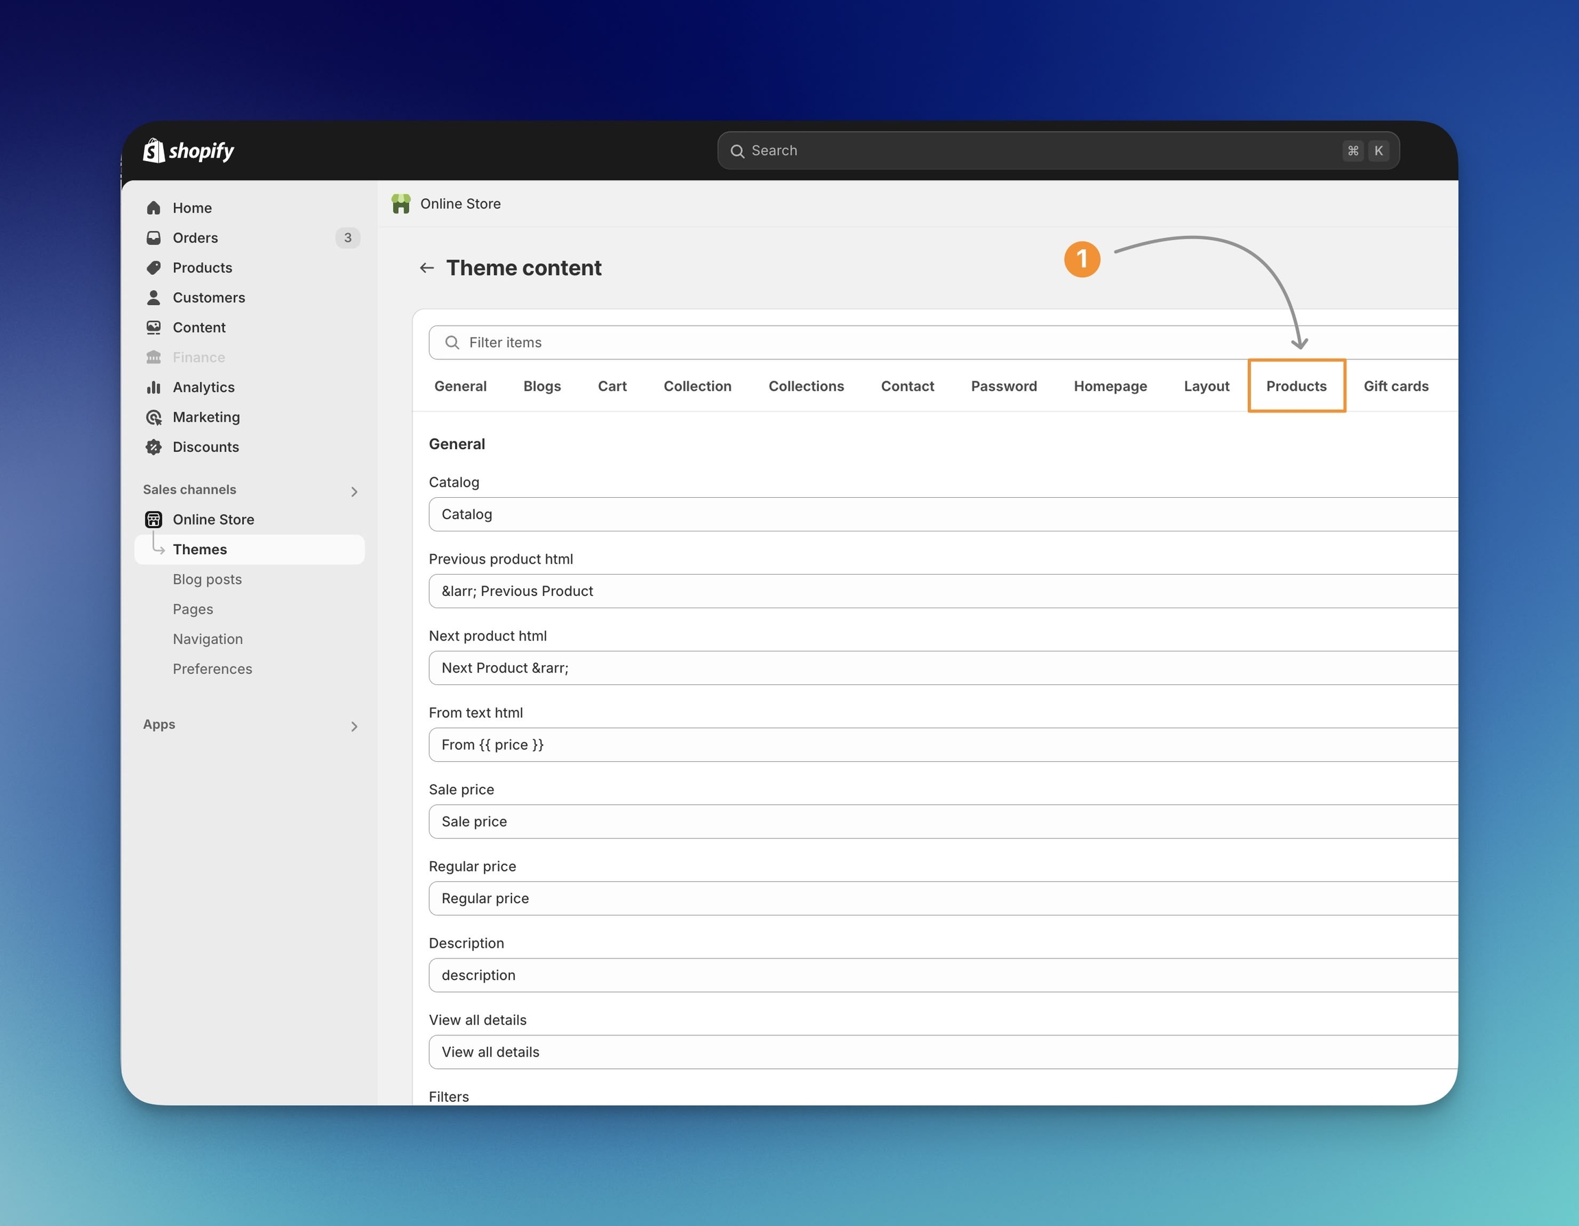Switch to the Products tab
Image resolution: width=1579 pixels, height=1226 pixels.
click(x=1295, y=386)
